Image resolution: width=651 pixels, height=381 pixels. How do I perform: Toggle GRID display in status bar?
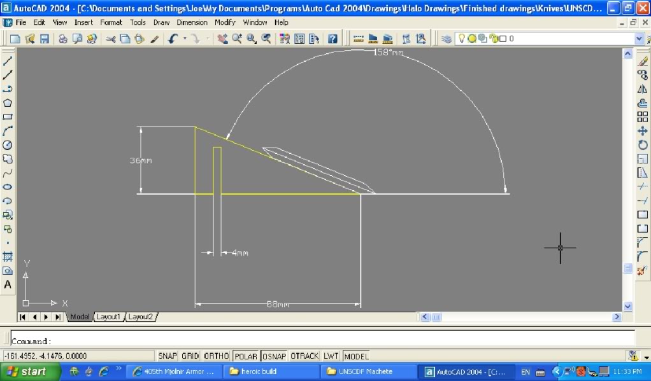coord(190,356)
